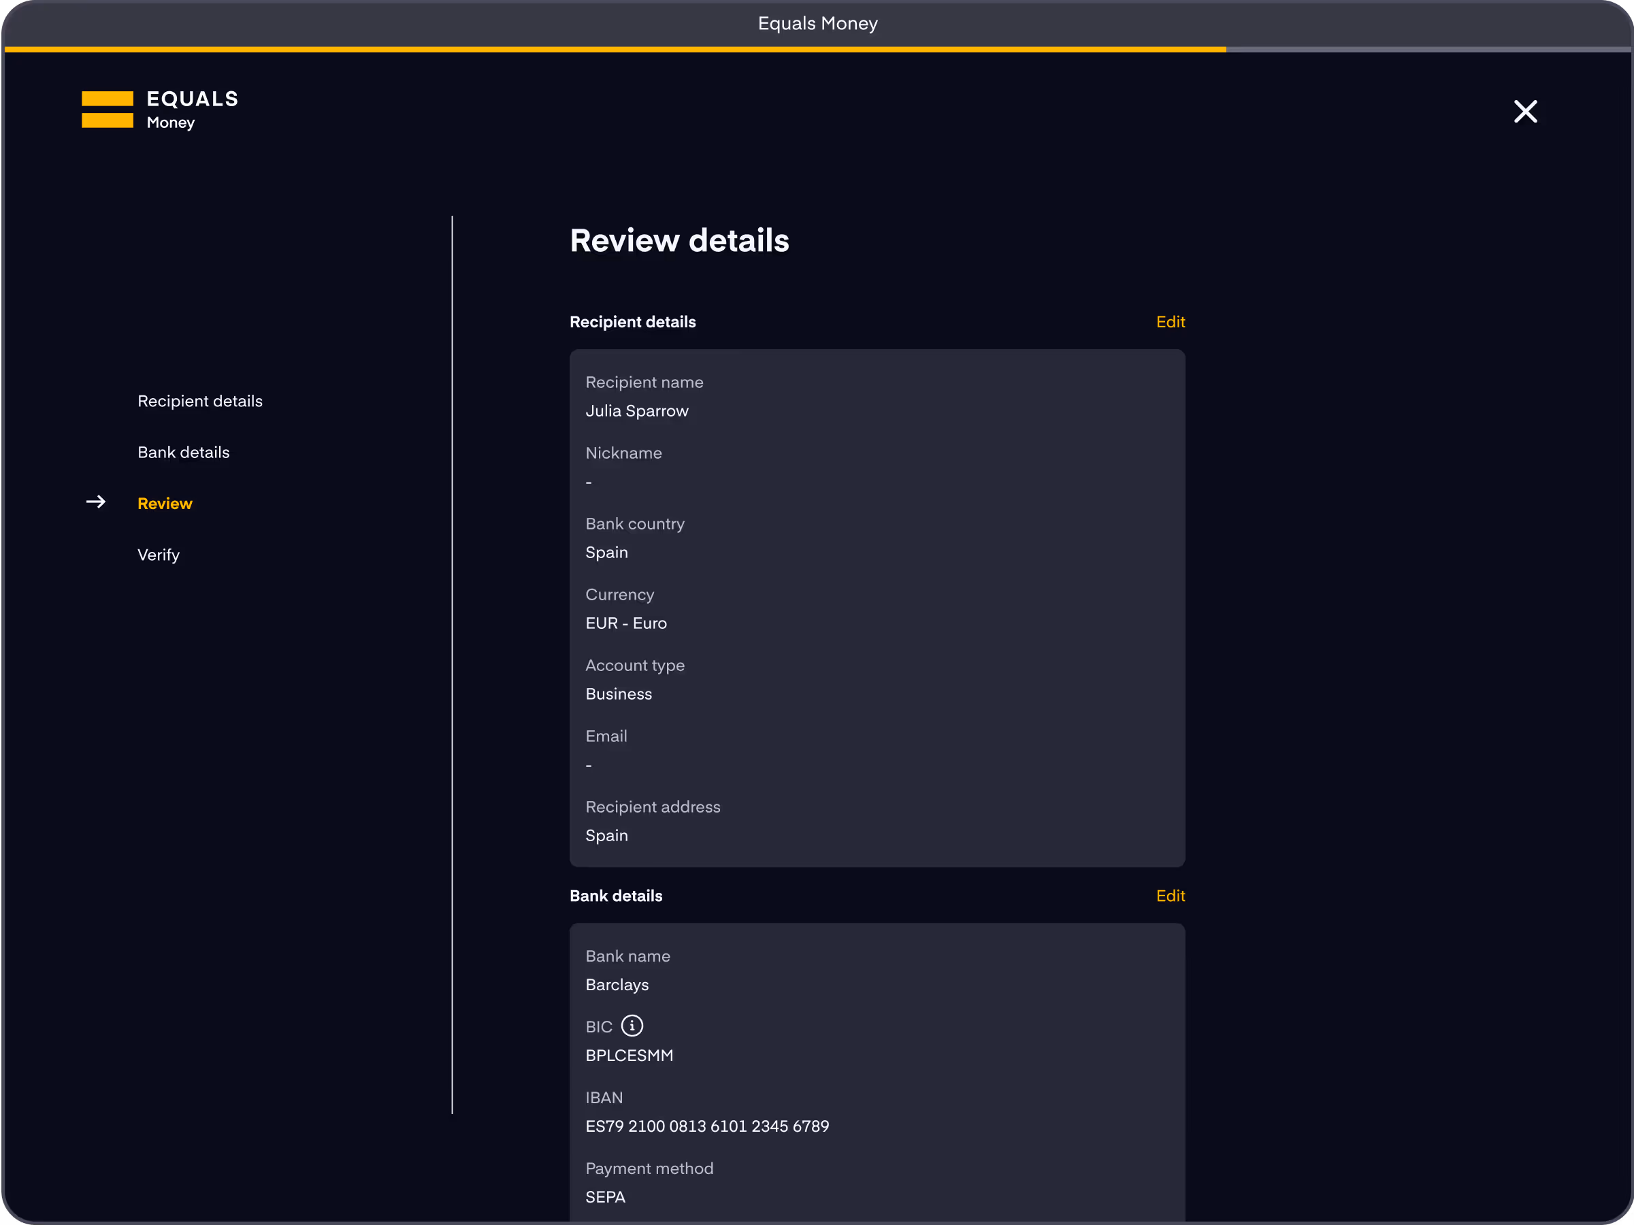The height and width of the screenshot is (1225, 1634).
Task: Click the BIC info icon
Action: [632, 1026]
